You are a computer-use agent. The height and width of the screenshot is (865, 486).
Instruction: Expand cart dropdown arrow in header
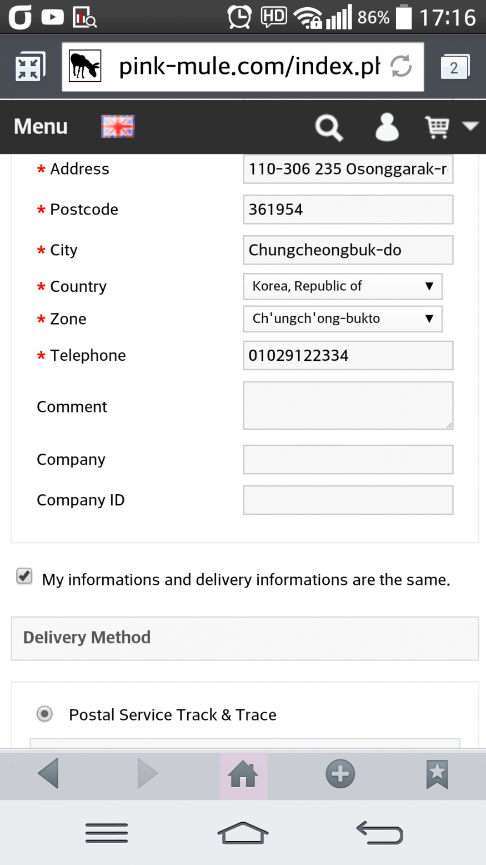click(470, 127)
